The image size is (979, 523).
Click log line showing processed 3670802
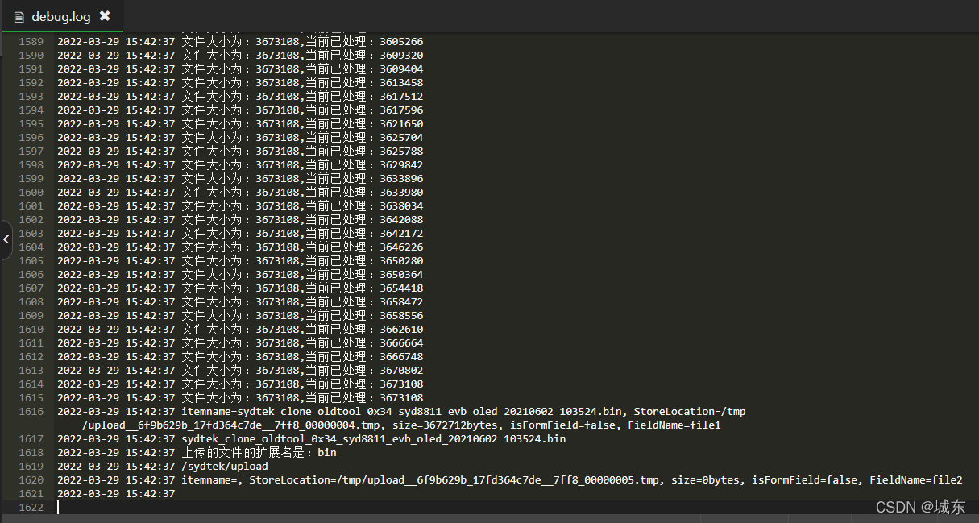pos(240,371)
